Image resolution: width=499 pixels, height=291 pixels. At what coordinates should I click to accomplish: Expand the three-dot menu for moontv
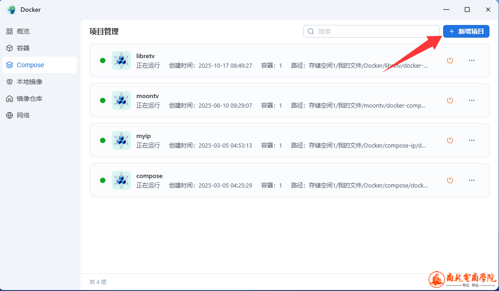472,100
